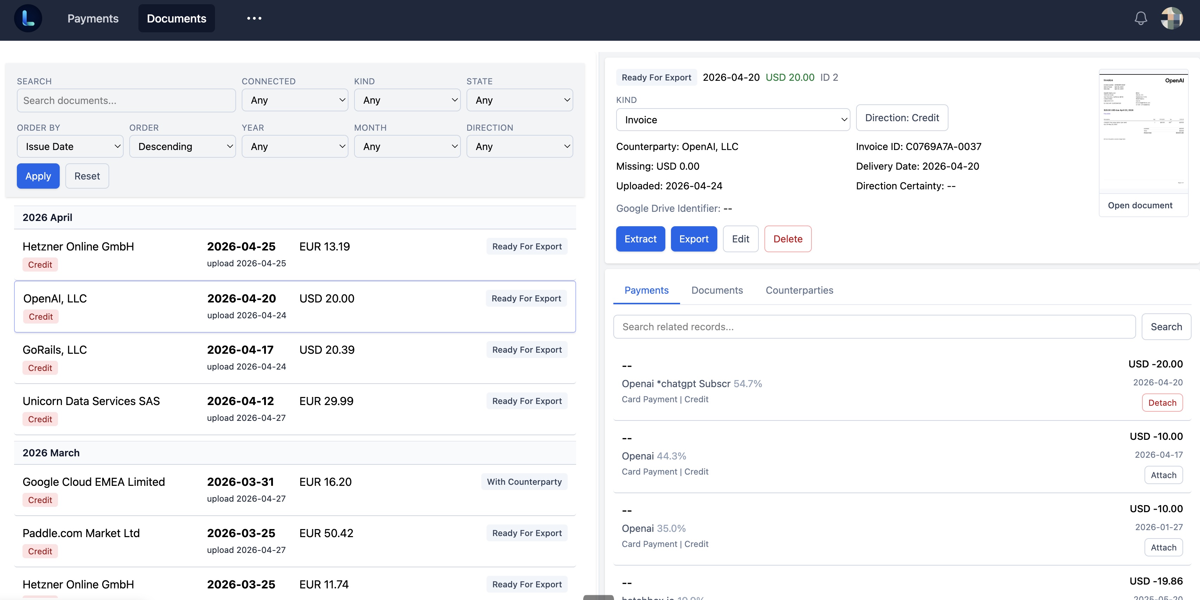The image size is (1200, 600).
Task: Open the Month filter dropdown
Action: click(407, 146)
